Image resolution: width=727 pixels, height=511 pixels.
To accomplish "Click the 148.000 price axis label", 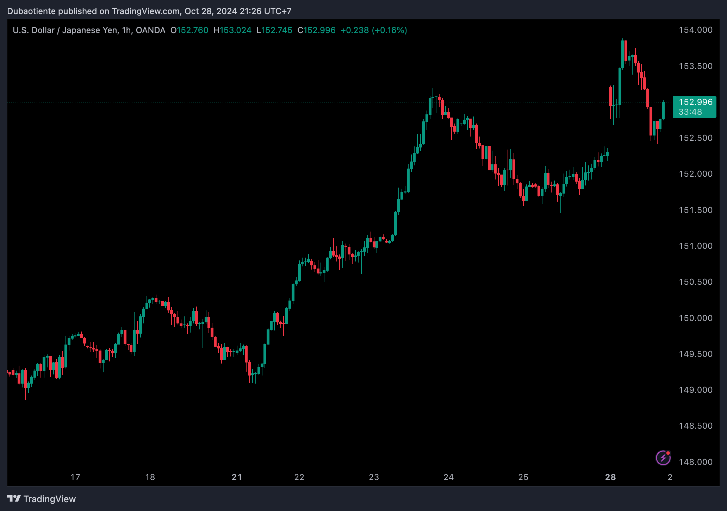I will pyautogui.click(x=696, y=462).
